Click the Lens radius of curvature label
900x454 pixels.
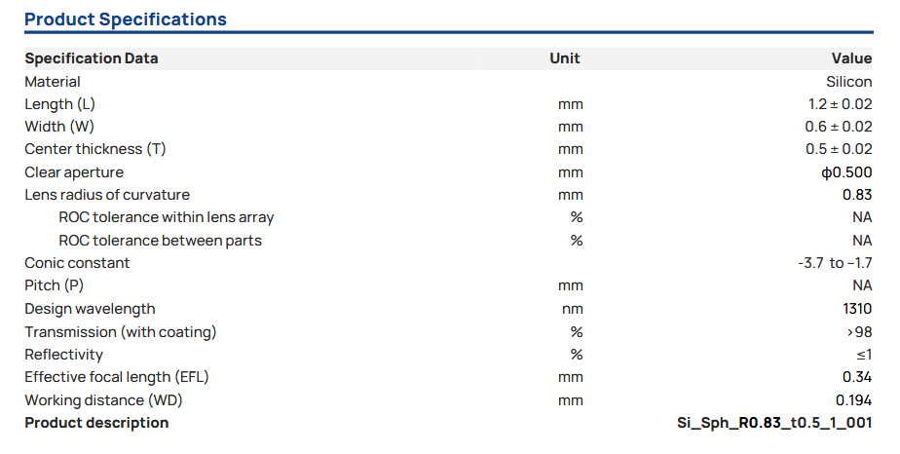107,195
